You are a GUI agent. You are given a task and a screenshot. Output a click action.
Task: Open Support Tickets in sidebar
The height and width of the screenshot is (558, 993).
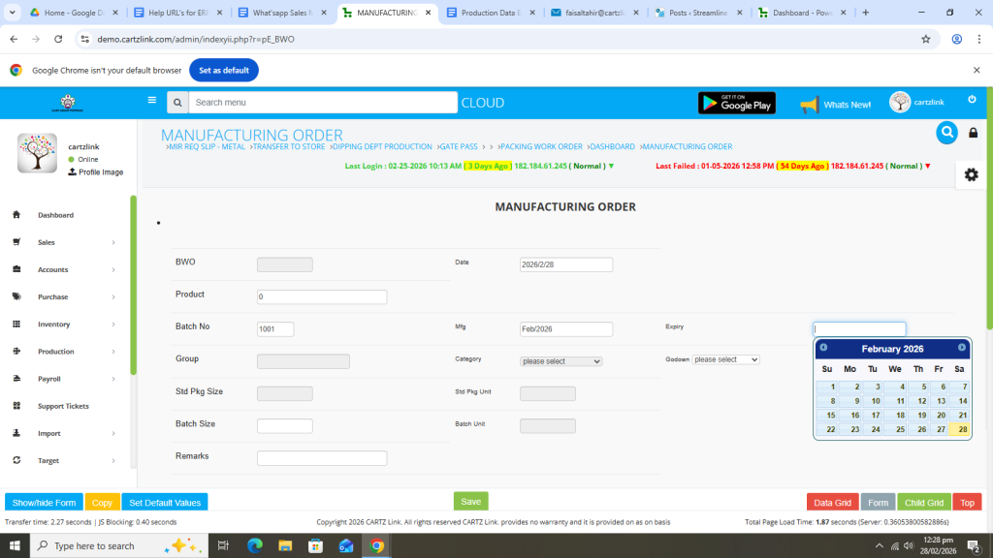63,406
